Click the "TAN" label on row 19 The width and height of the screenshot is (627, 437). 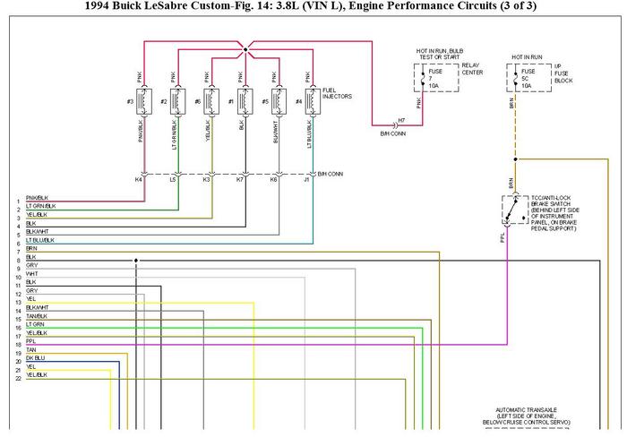coord(30,350)
